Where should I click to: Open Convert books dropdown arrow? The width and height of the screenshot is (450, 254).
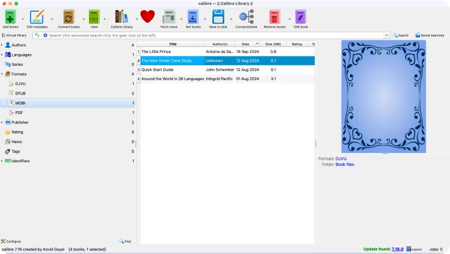(x=84, y=19)
